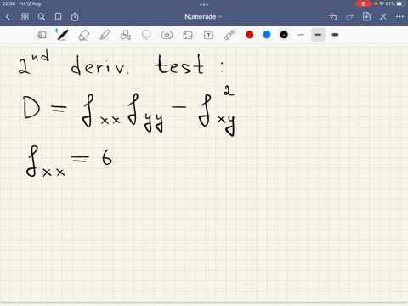Go back to the documents library
The height and width of the screenshot is (306, 408).
click(x=8, y=17)
